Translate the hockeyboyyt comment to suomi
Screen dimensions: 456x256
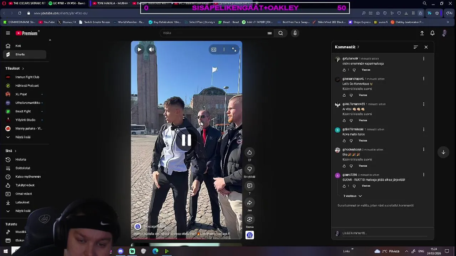357,160
